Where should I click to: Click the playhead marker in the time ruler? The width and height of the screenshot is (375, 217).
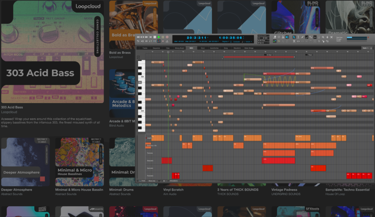click(168, 52)
